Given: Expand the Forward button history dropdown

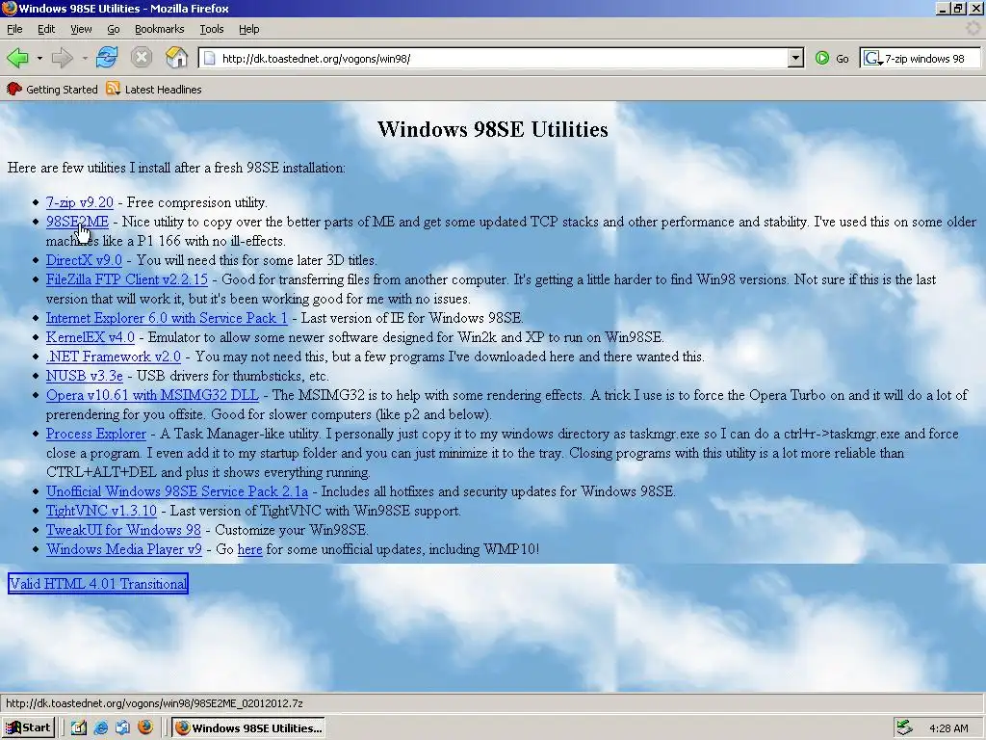Looking at the screenshot, I should point(85,59).
